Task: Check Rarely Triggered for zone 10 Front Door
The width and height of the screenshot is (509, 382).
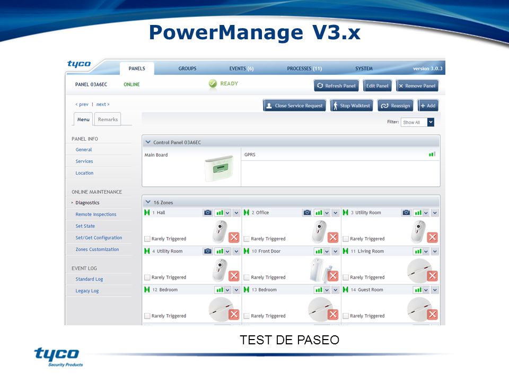Action: [247, 277]
